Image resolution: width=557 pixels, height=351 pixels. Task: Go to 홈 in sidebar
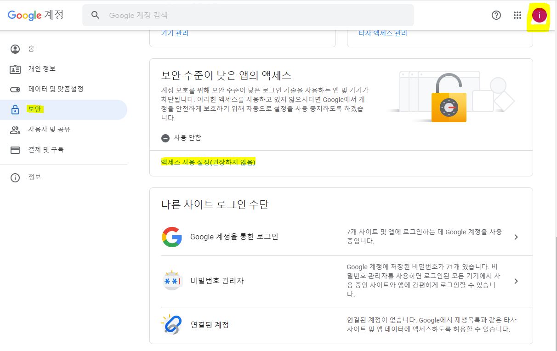(x=31, y=49)
